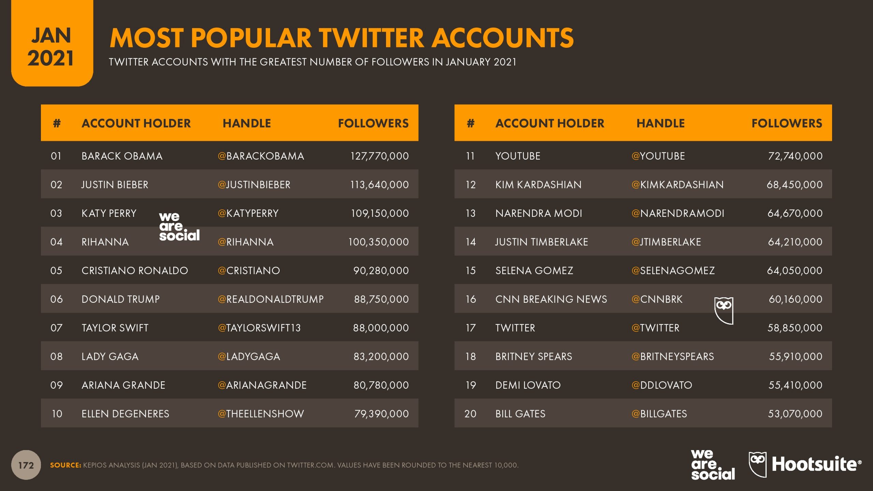Screen dimensions: 873x491
Task: Click the We Are Social logo in footer
Action: point(712,465)
